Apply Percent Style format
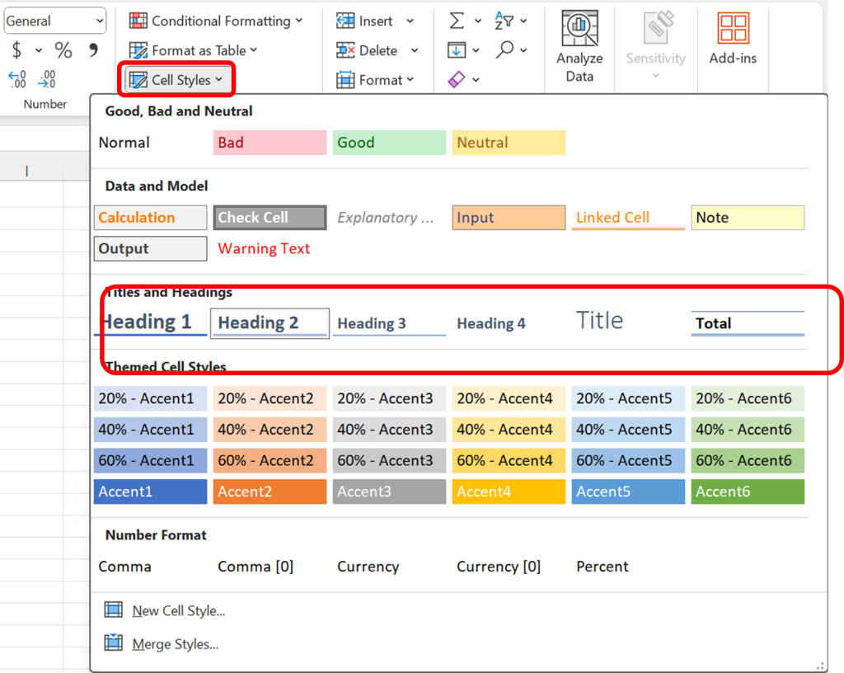Screen dimensions: 844x673 [x=63, y=50]
